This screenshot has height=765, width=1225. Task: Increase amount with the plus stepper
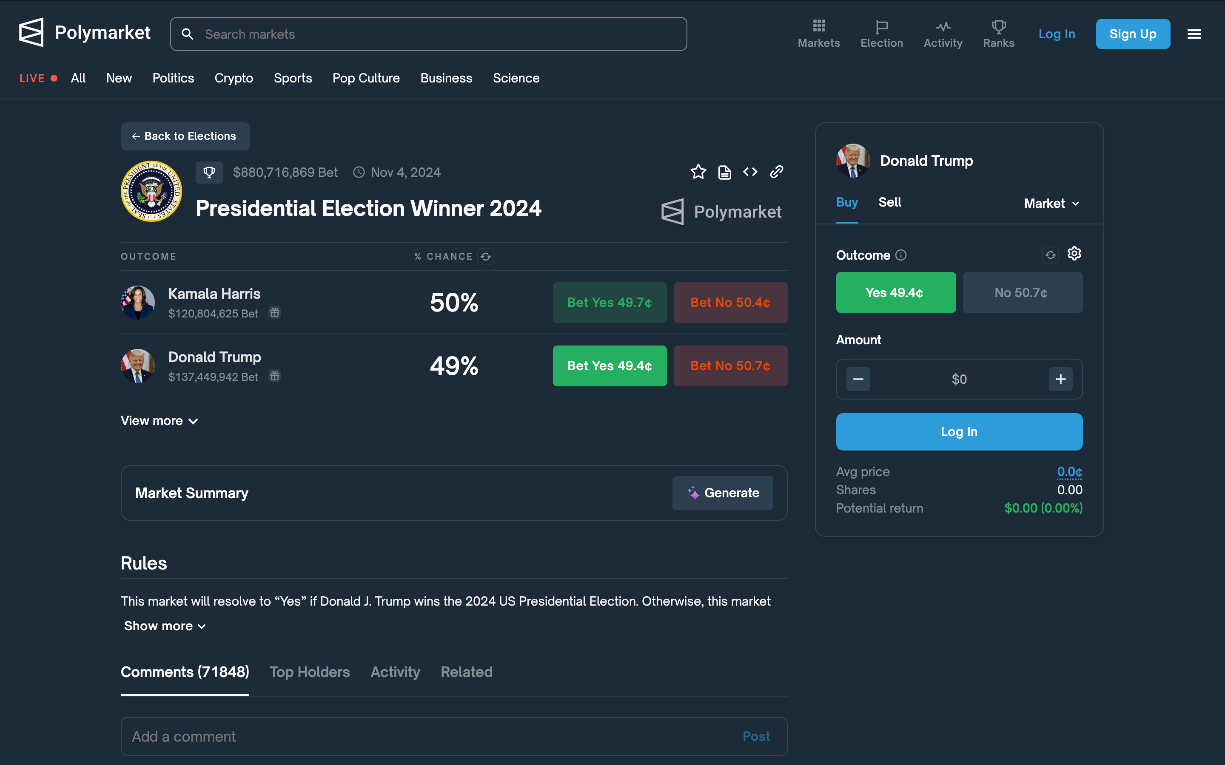(x=1060, y=379)
